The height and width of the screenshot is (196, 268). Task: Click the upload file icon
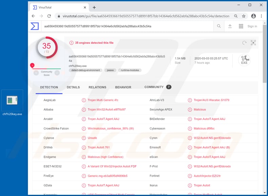point(230,26)
